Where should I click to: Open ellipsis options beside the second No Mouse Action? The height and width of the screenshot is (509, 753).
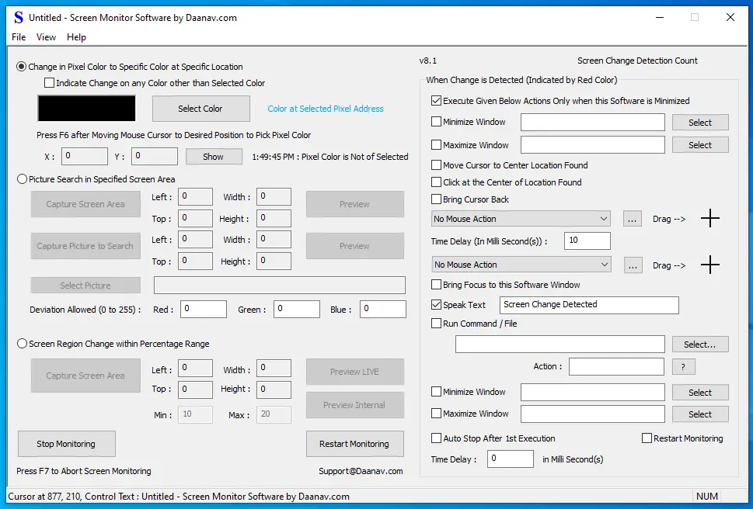tap(633, 265)
